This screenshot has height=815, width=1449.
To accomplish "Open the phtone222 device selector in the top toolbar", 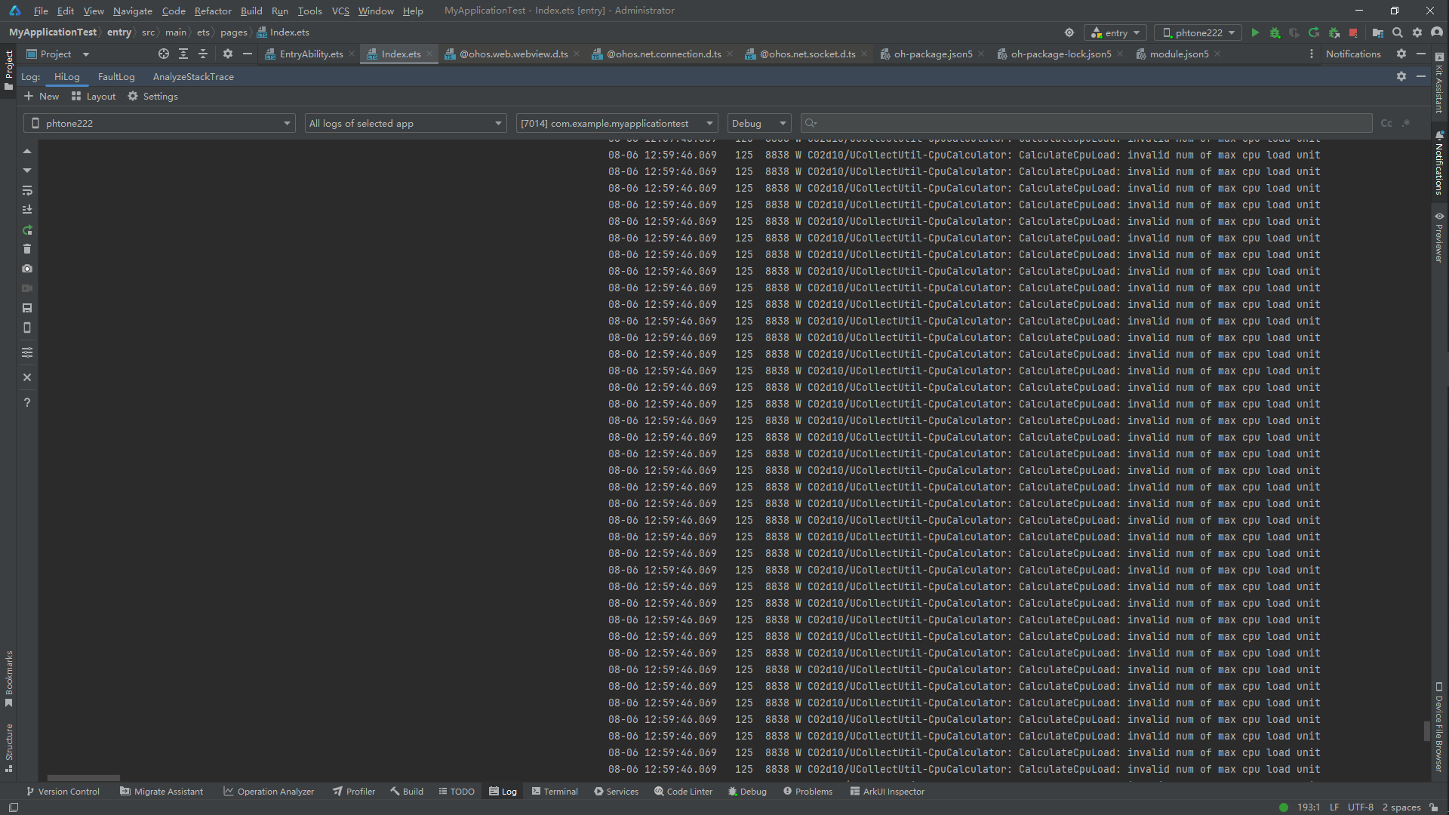I will coord(1198,32).
